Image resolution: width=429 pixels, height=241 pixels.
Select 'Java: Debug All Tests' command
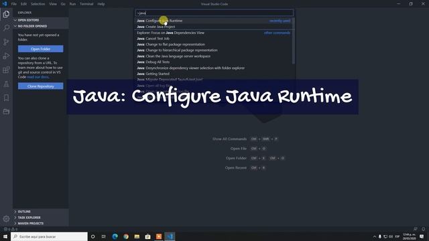coord(214,62)
